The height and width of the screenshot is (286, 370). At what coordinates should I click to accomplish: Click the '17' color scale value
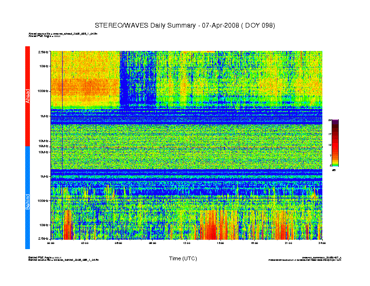[x=330, y=134]
